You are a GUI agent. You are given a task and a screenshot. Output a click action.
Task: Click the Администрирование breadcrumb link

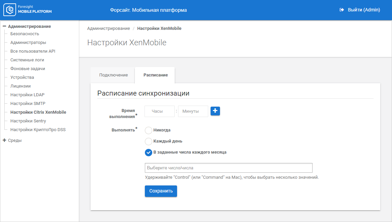[x=108, y=29]
